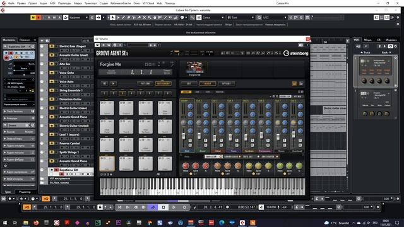Open the 1/32 quantize value dropdown

click(x=275, y=18)
